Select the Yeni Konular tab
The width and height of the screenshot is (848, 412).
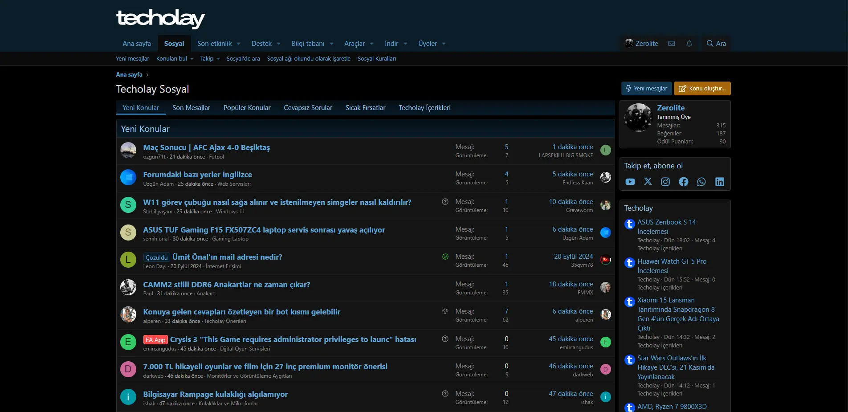click(x=141, y=108)
